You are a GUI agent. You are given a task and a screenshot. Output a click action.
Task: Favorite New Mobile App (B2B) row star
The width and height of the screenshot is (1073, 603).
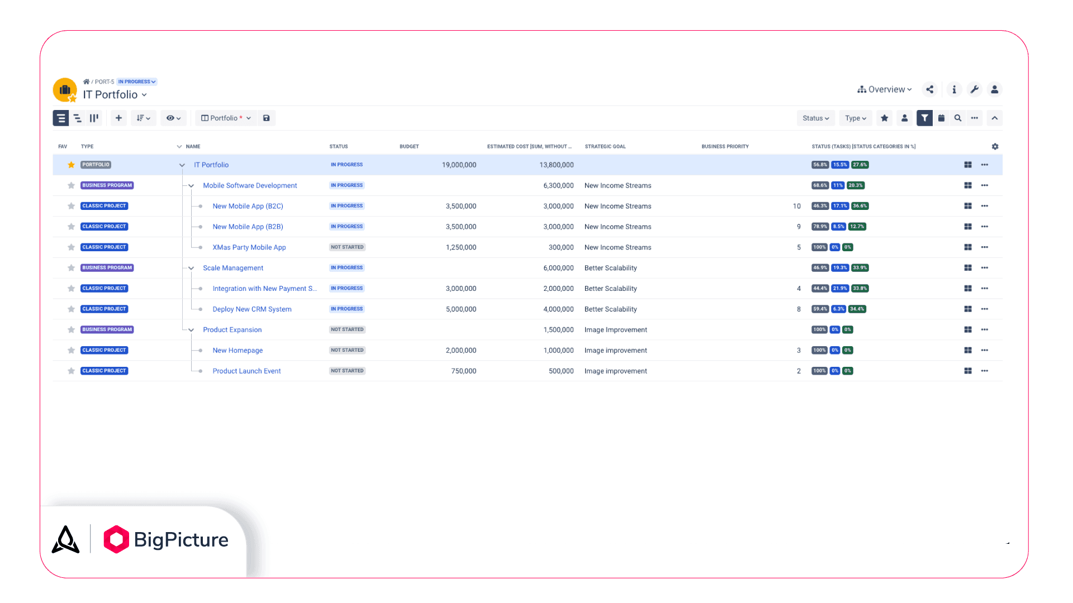tap(71, 227)
